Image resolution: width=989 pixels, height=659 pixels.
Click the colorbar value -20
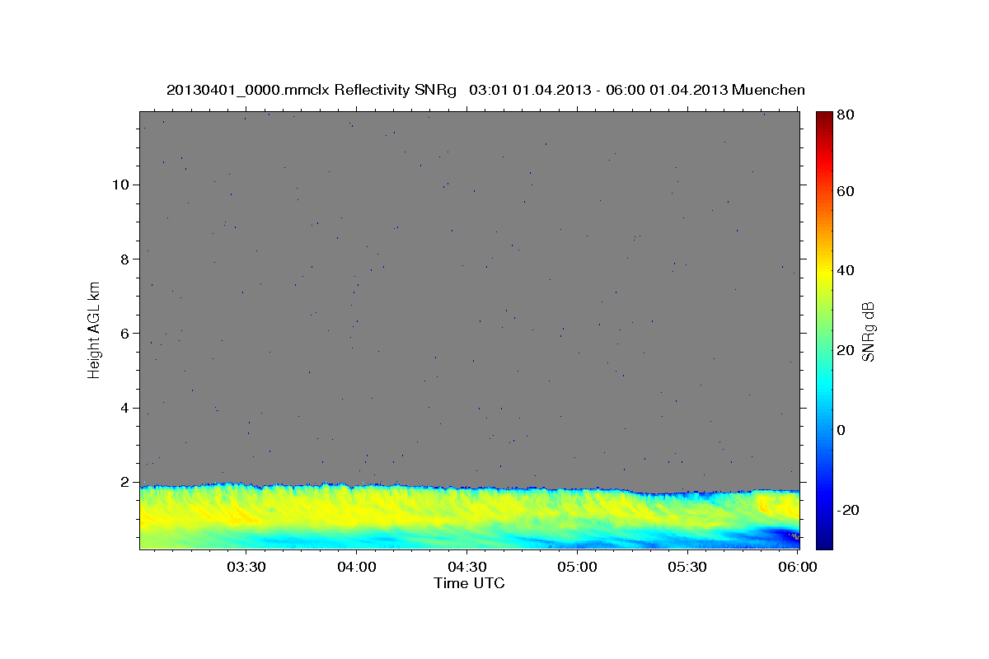tap(846, 510)
